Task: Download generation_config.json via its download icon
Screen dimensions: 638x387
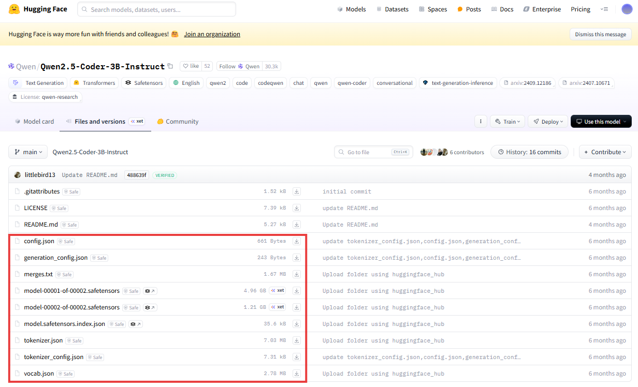Action: (x=297, y=258)
